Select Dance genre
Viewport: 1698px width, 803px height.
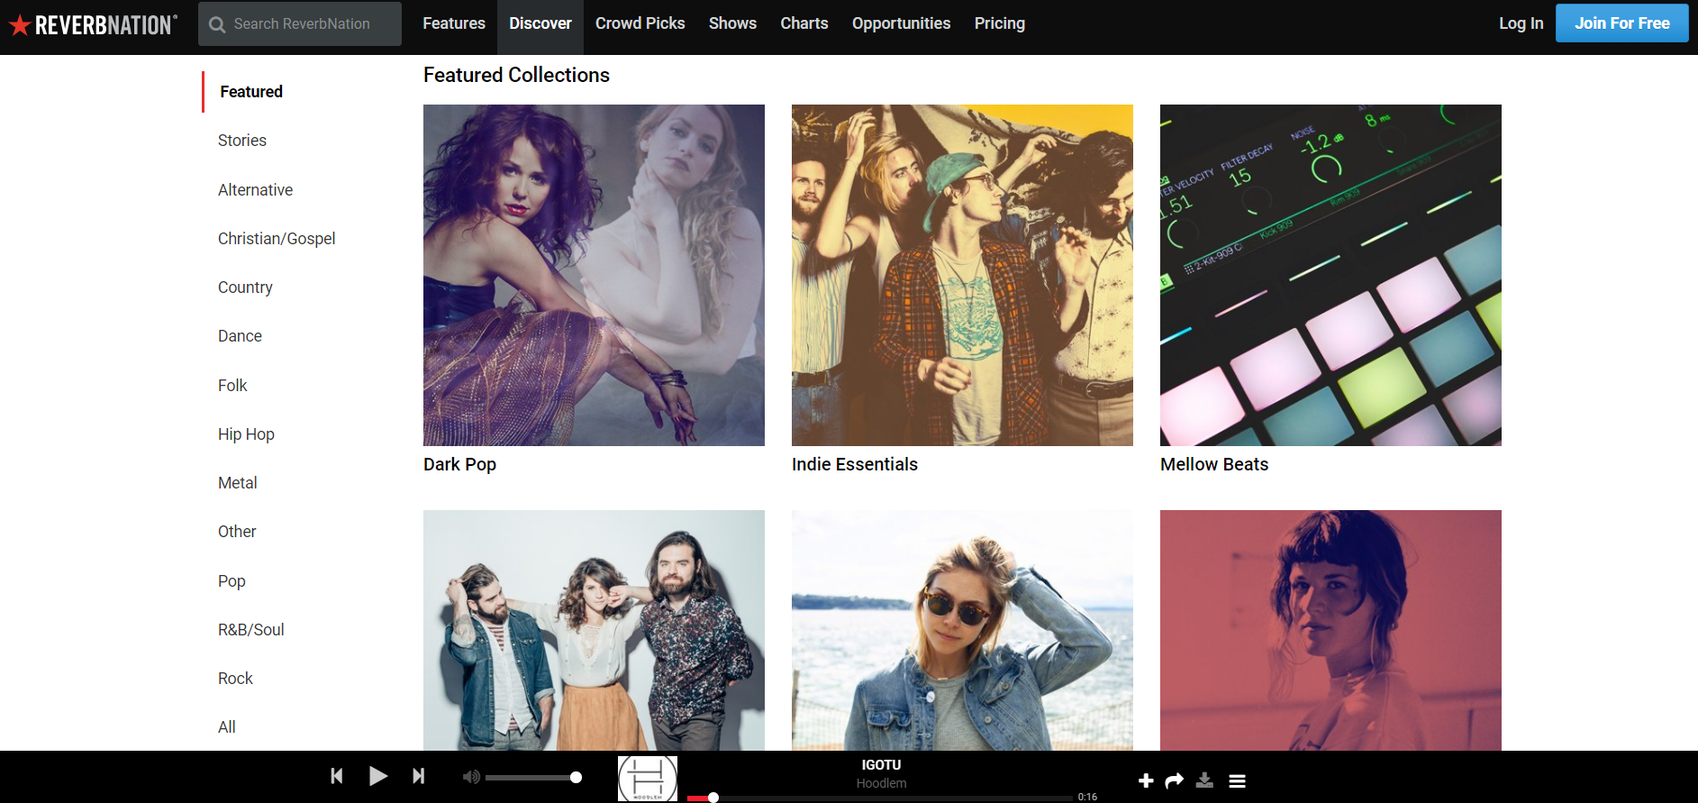pos(240,336)
